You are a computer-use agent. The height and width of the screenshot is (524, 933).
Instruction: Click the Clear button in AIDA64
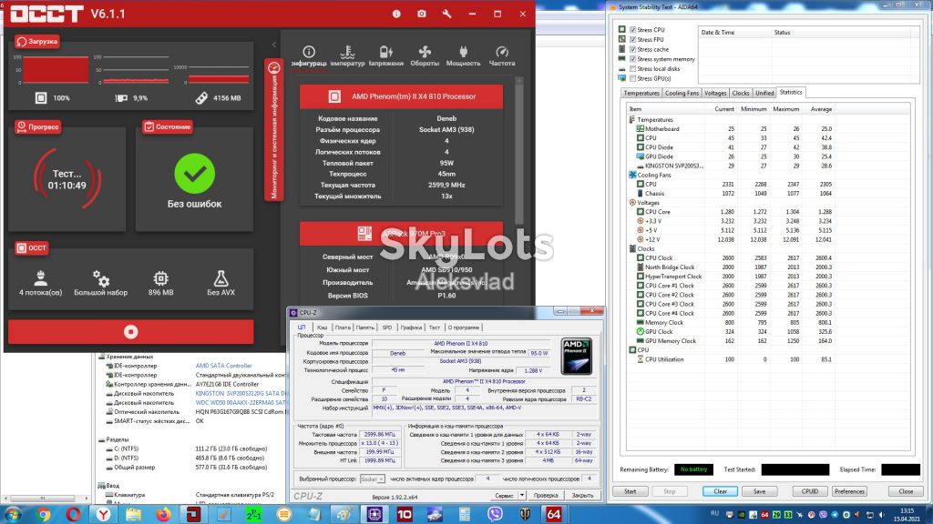point(720,491)
